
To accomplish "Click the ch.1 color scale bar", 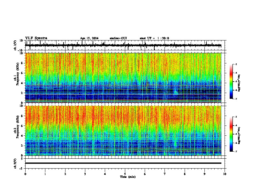I will [231, 82].
